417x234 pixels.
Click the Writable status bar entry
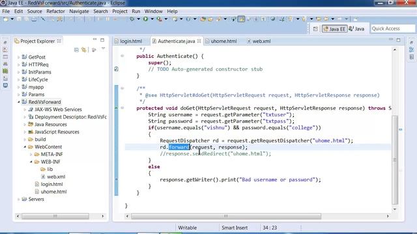[x=187, y=228]
